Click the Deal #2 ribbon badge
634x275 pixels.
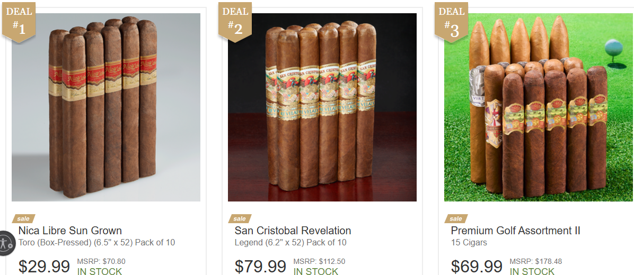[235, 22]
